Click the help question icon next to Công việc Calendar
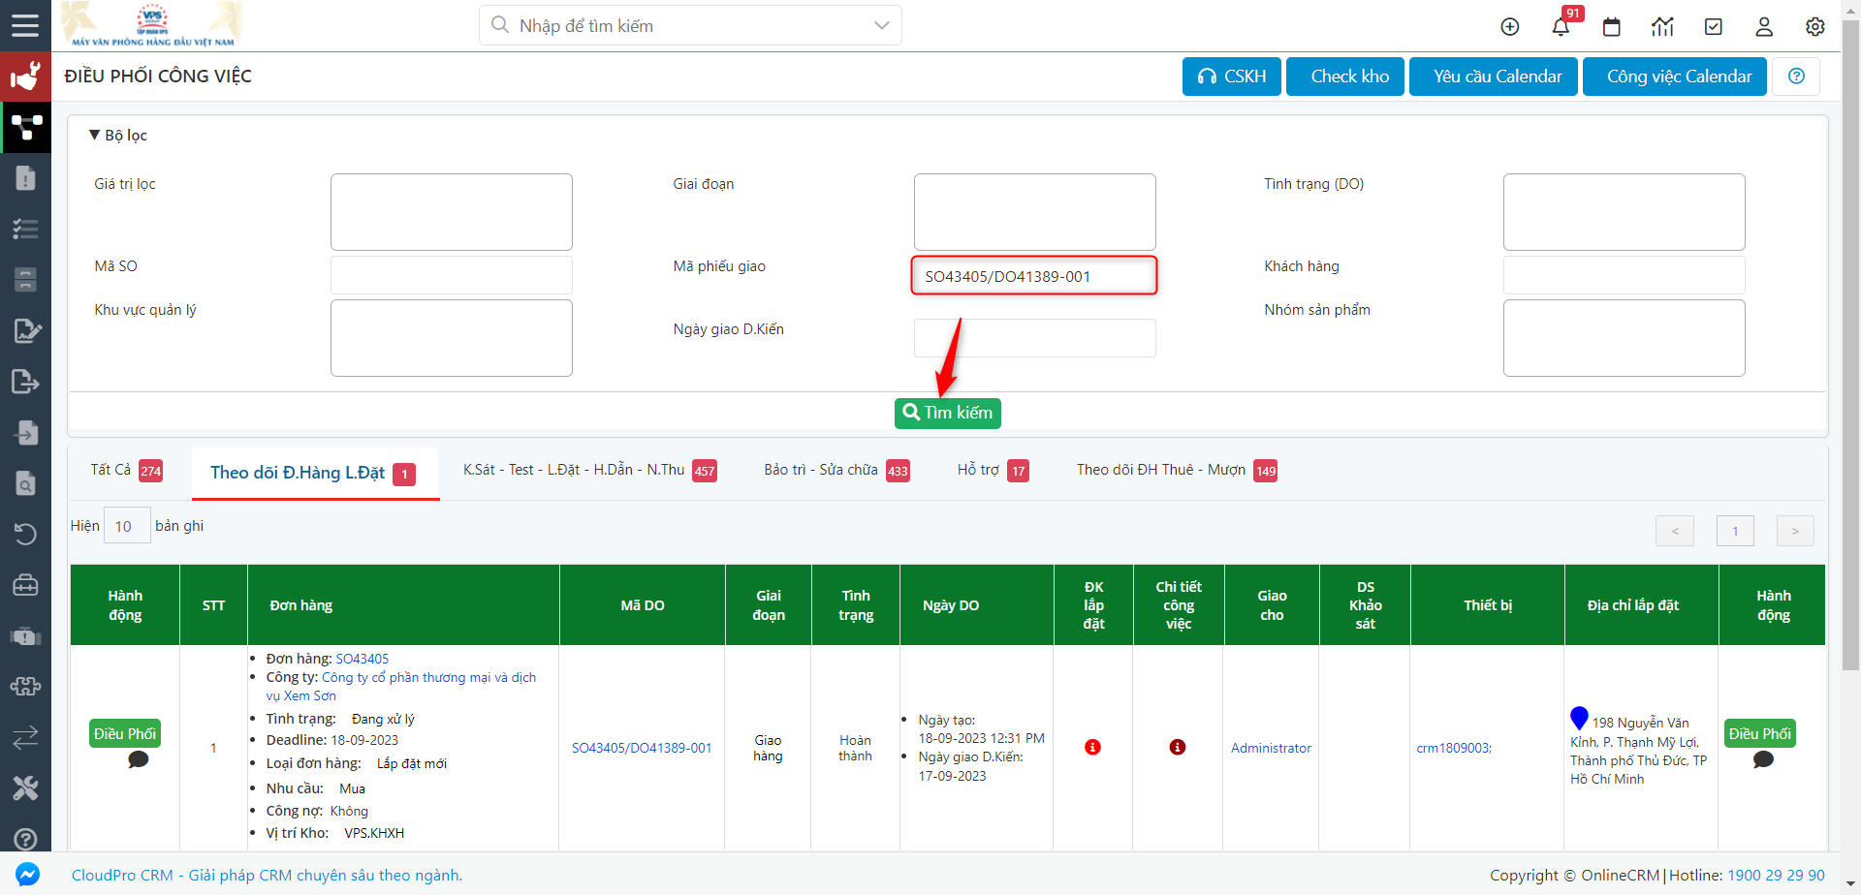Viewport: 1861px width, 895px height. [x=1796, y=77]
